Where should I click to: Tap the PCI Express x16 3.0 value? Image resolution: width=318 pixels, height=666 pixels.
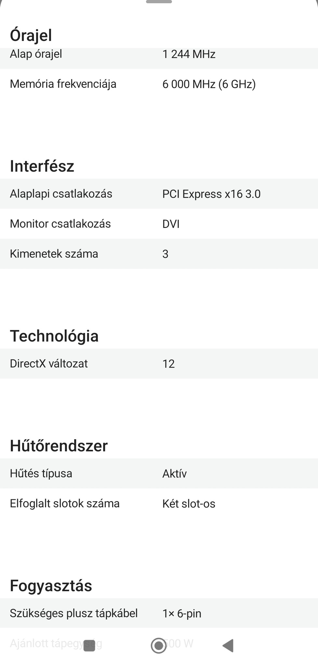click(211, 194)
